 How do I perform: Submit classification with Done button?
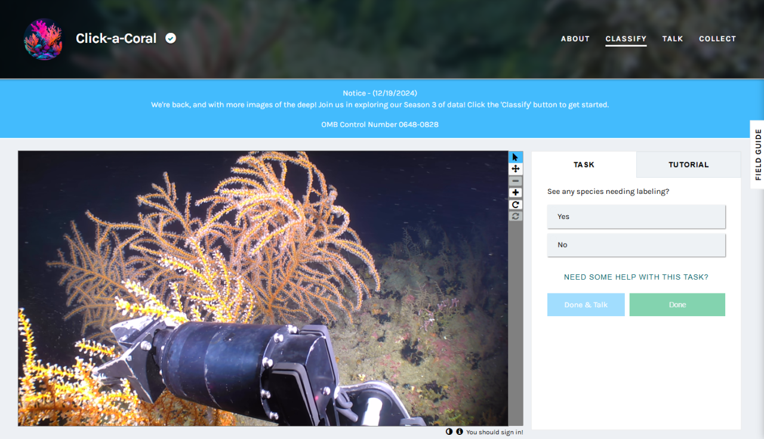click(677, 305)
